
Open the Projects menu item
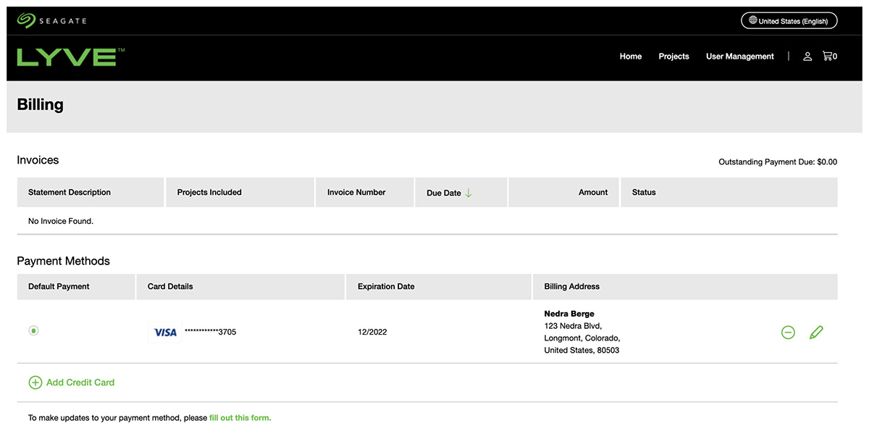673,57
